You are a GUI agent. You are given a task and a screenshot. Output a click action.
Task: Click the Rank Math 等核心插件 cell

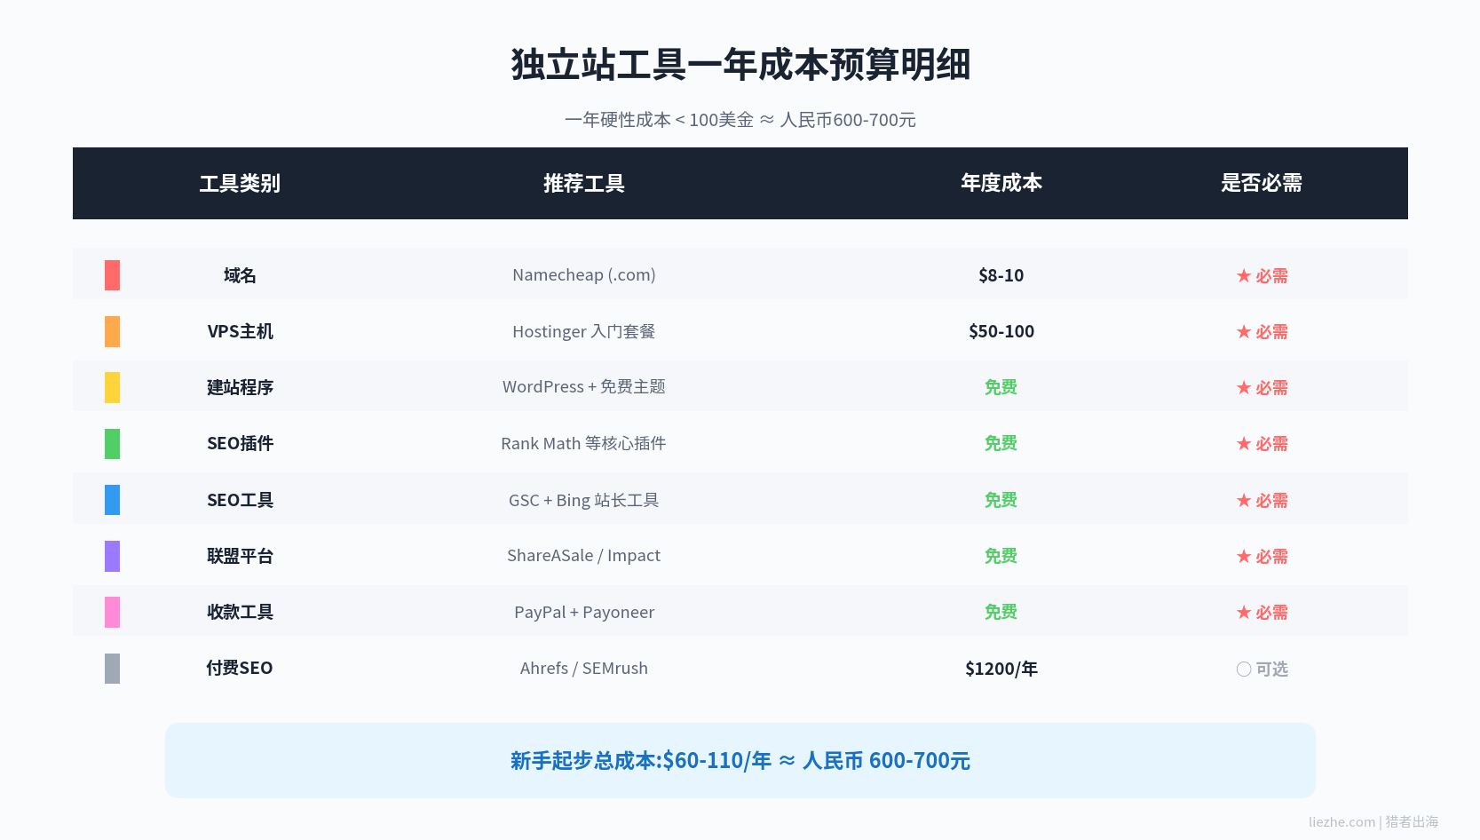pyautogui.click(x=584, y=443)
